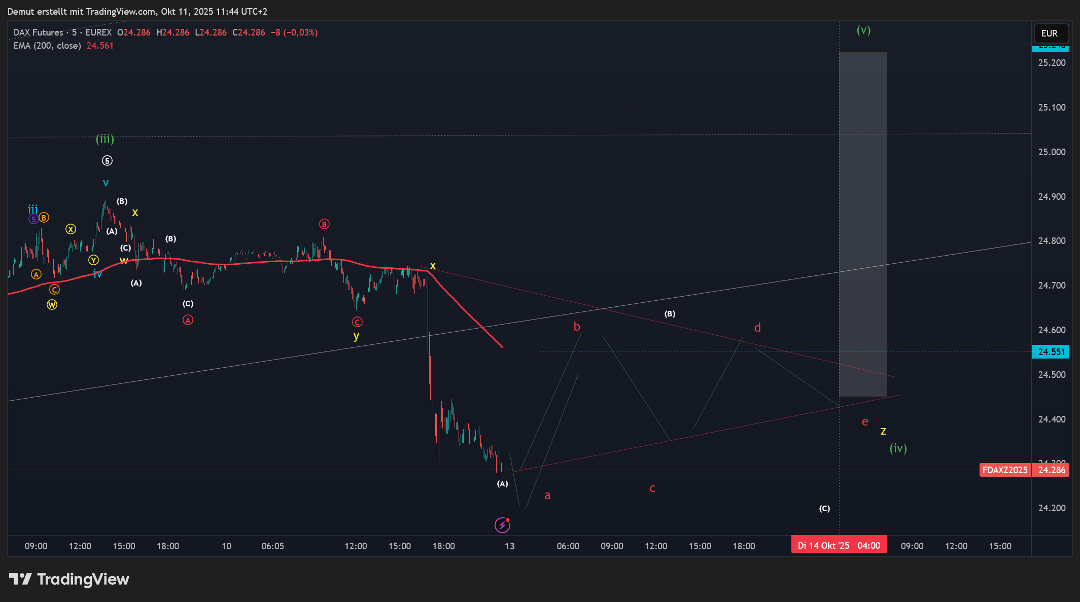Select the green (iv) wave label
Image resolution: width=1080 pixels, height=602 pixels.
pos(898,448)
